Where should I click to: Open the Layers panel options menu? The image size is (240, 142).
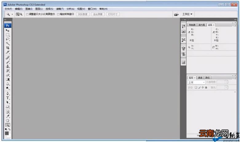coord(235,79)
